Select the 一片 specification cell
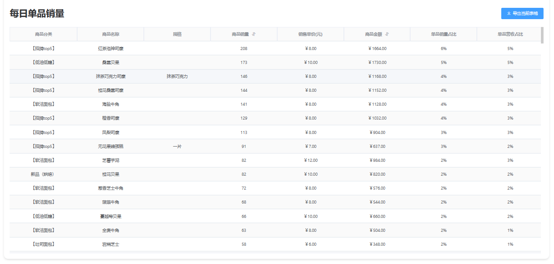The height and width of the screenshot is (264, 554). tap(177, 147)
